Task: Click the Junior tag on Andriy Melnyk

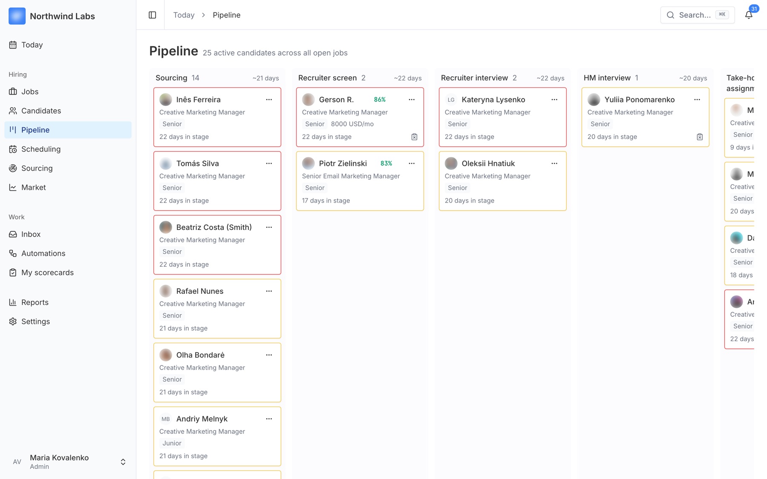Action: point(172,443)
